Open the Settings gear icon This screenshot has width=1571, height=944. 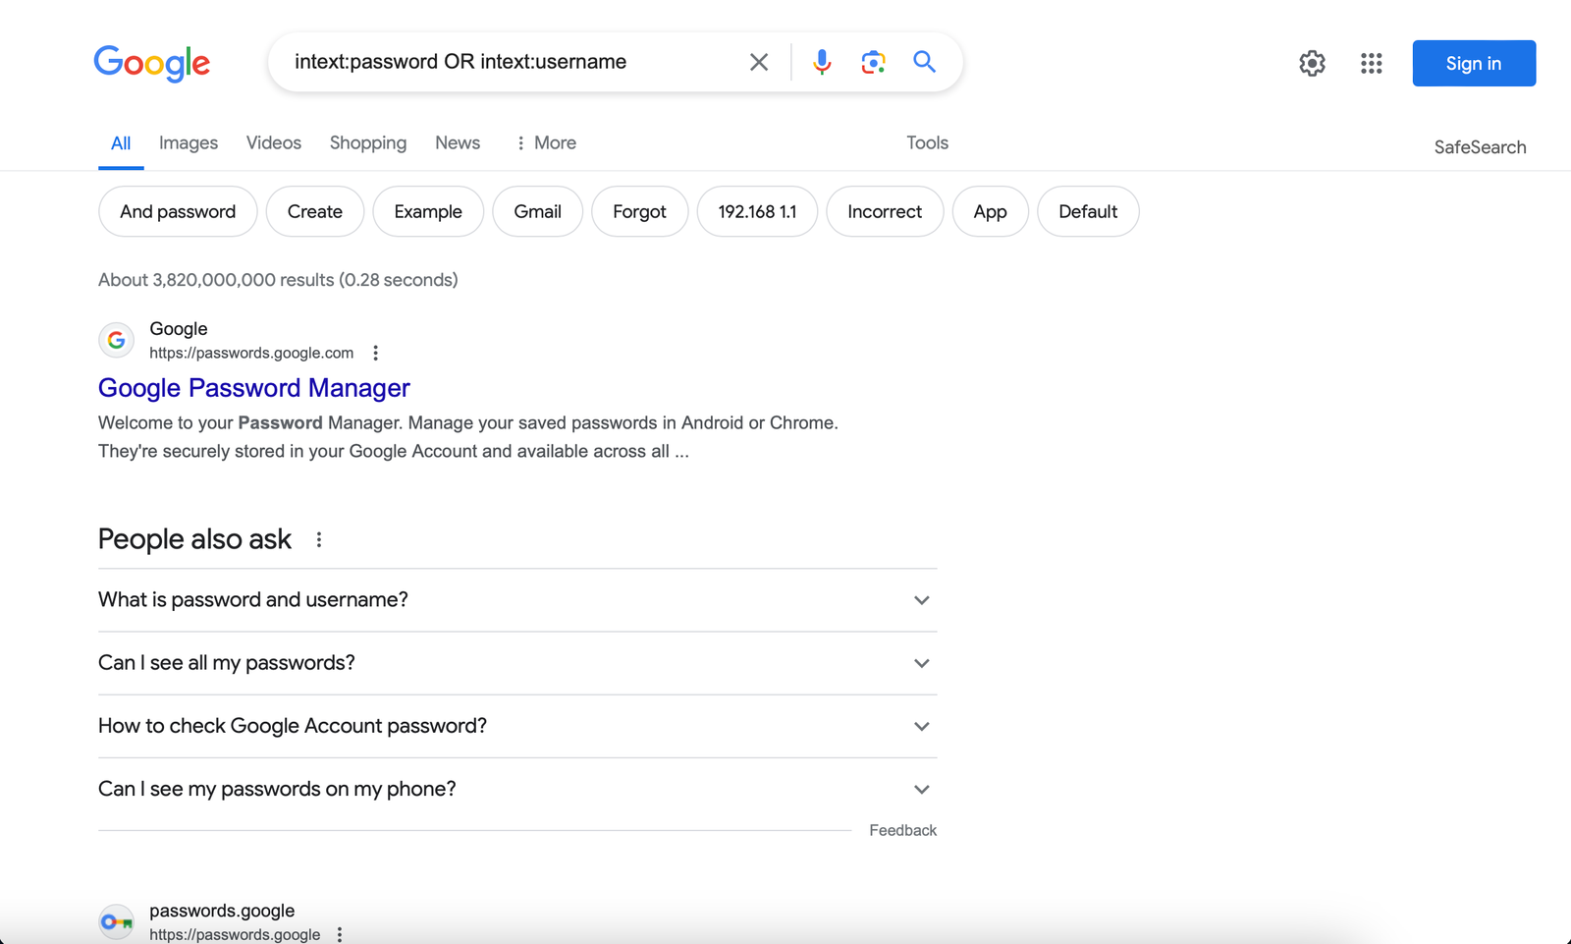[x=1312, y=63]
